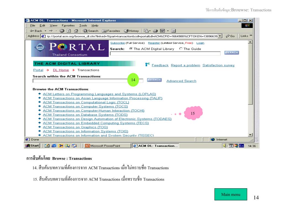Open Transactions on Database Systems (TODS)

(85, 115)
